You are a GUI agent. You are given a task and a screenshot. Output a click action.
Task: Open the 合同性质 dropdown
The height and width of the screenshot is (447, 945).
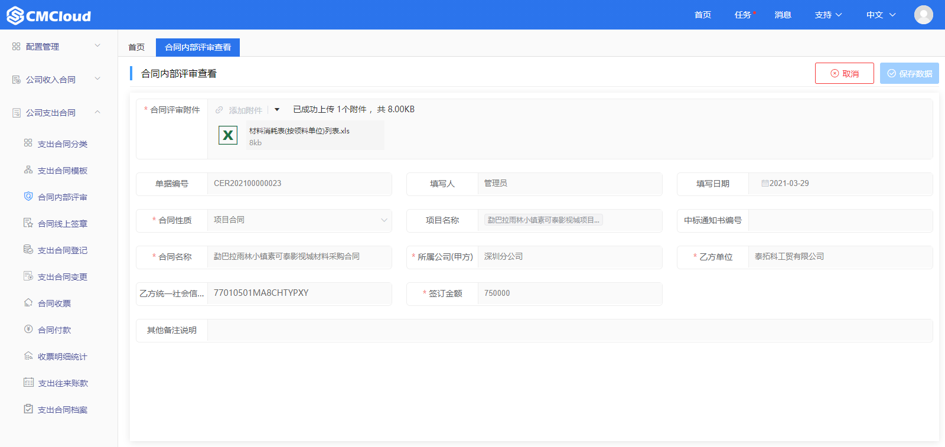299,220
